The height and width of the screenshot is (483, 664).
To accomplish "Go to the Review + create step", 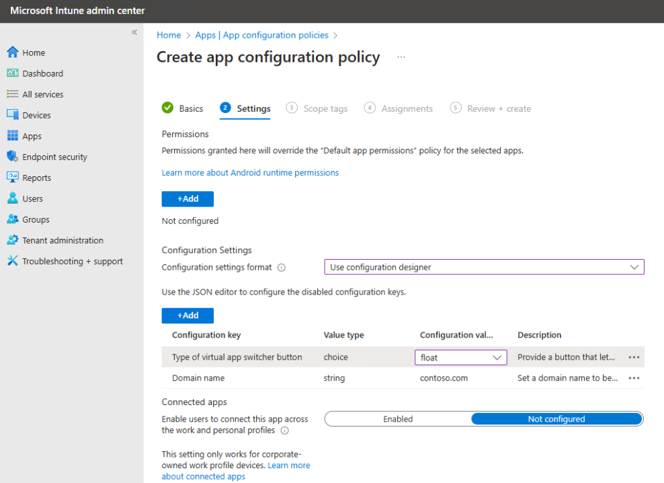I will click(491, 108).
